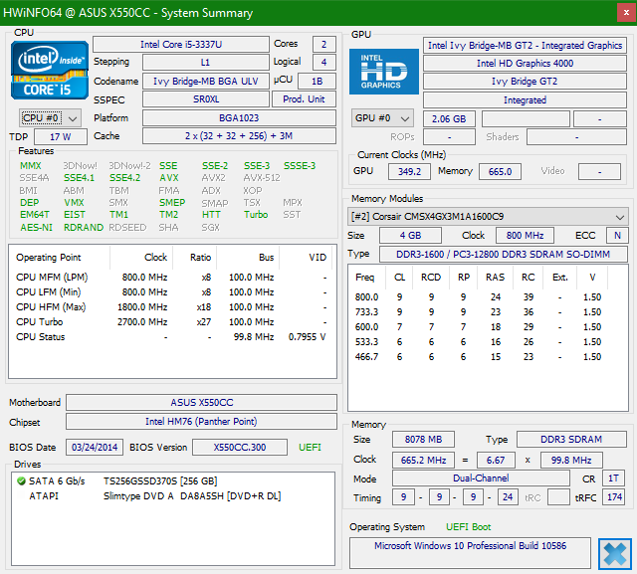Click the Ratio column header
The width and height of the screenshot is (637, 574).
click(x=195, y=258)
